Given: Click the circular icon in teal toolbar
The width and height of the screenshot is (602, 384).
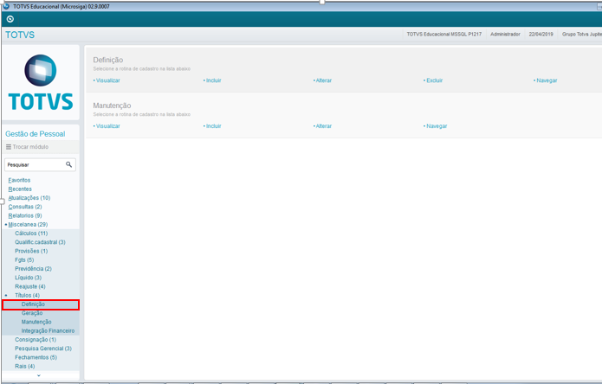Looking at the screenshot, I should coord(10,19).
